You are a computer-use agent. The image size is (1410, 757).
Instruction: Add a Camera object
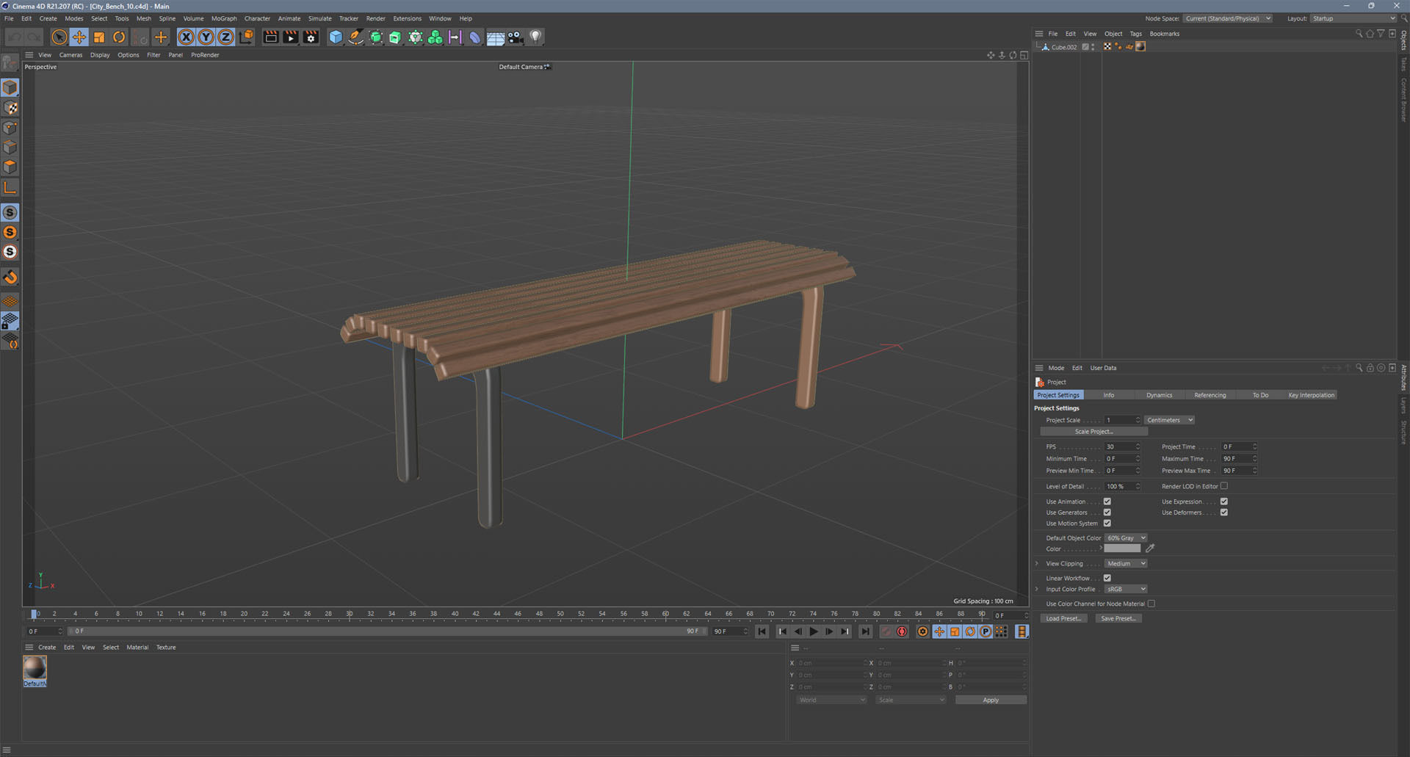(516, 37)
